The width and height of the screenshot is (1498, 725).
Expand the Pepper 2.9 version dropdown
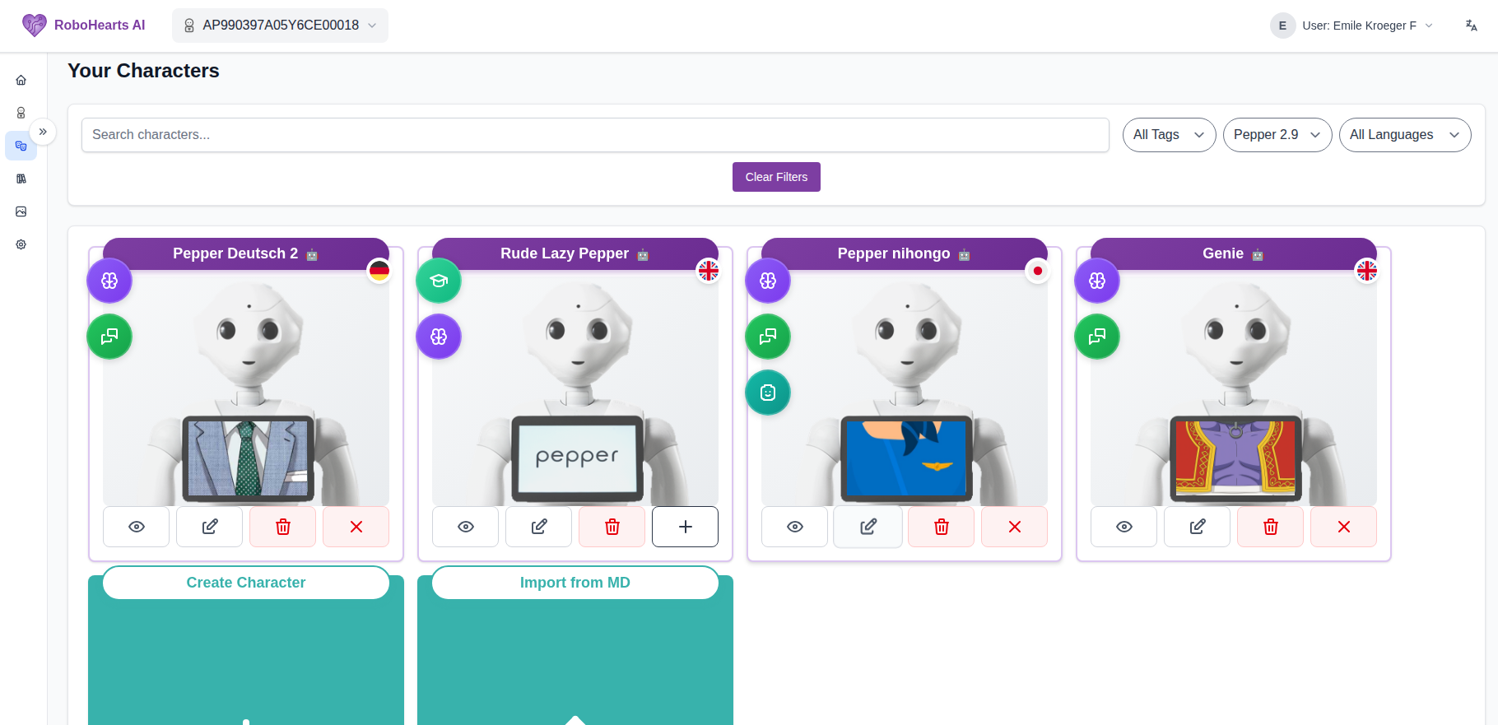tap(1277, 135)
